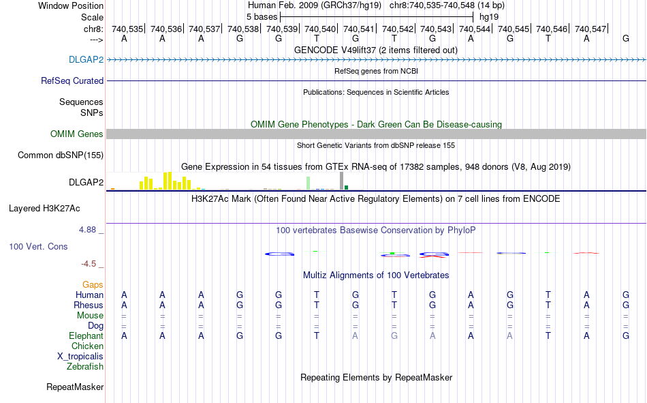Click the 4.88 PhyloP upper limit value
This screenshot has height=403, width=647.
87,230
